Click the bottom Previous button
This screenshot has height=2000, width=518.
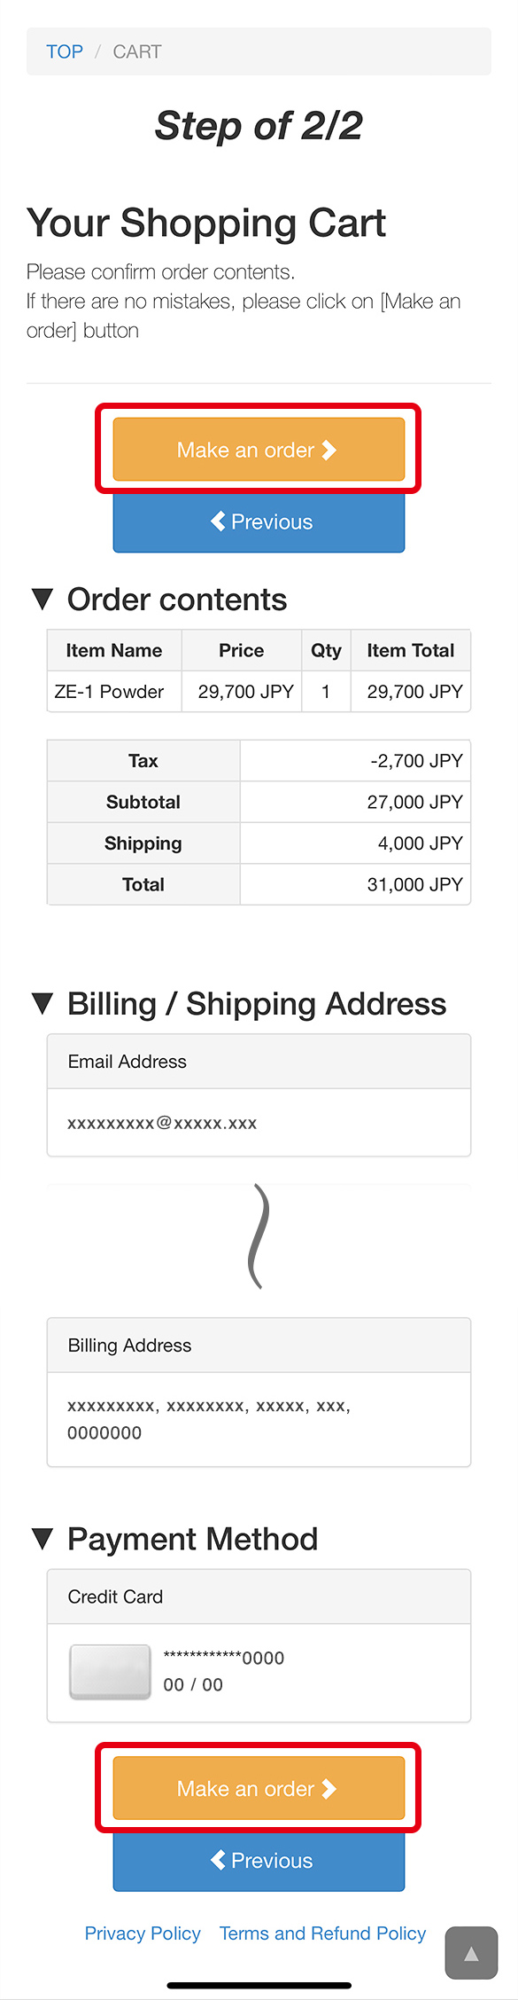pos(259,1861)
